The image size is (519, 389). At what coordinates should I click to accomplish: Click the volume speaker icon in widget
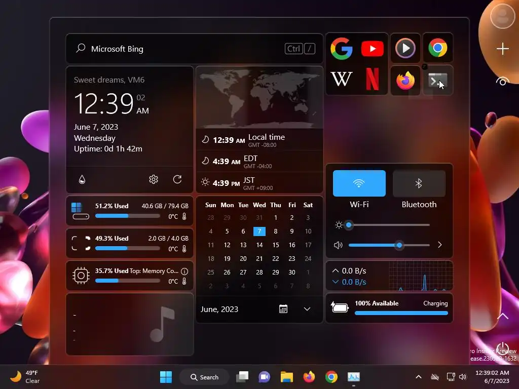click(338, 245)
